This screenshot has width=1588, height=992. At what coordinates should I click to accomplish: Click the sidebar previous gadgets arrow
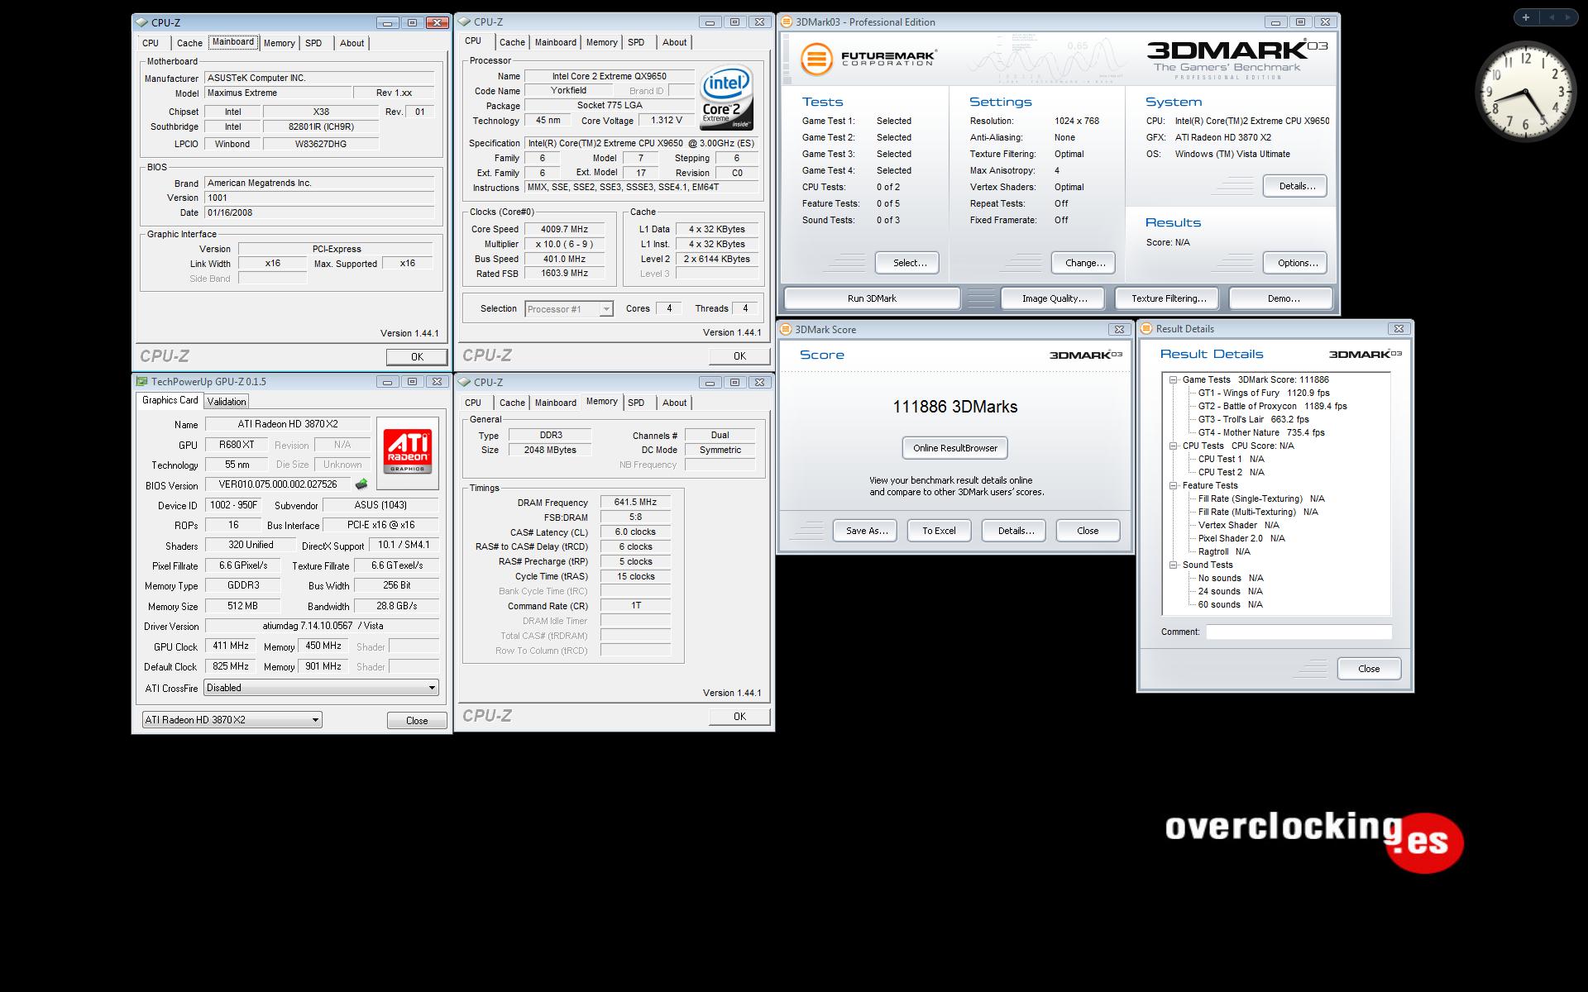click(x=1550, y=17)
